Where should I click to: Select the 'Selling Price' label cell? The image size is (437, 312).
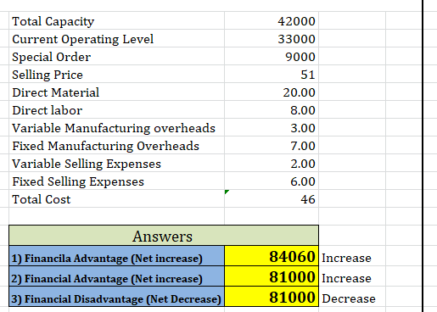tap(116, 74)
